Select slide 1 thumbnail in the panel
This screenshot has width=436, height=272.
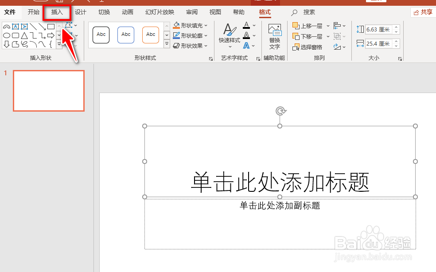[49, 90]
